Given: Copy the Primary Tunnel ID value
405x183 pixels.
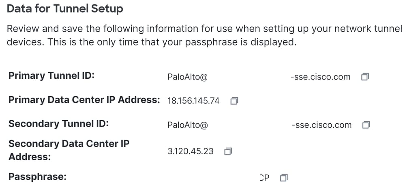Looking at the screenshot, I should tap(365, 77).
